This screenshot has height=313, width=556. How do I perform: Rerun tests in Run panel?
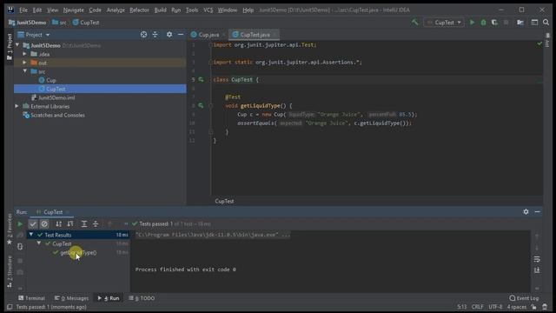tap(20, 224)
